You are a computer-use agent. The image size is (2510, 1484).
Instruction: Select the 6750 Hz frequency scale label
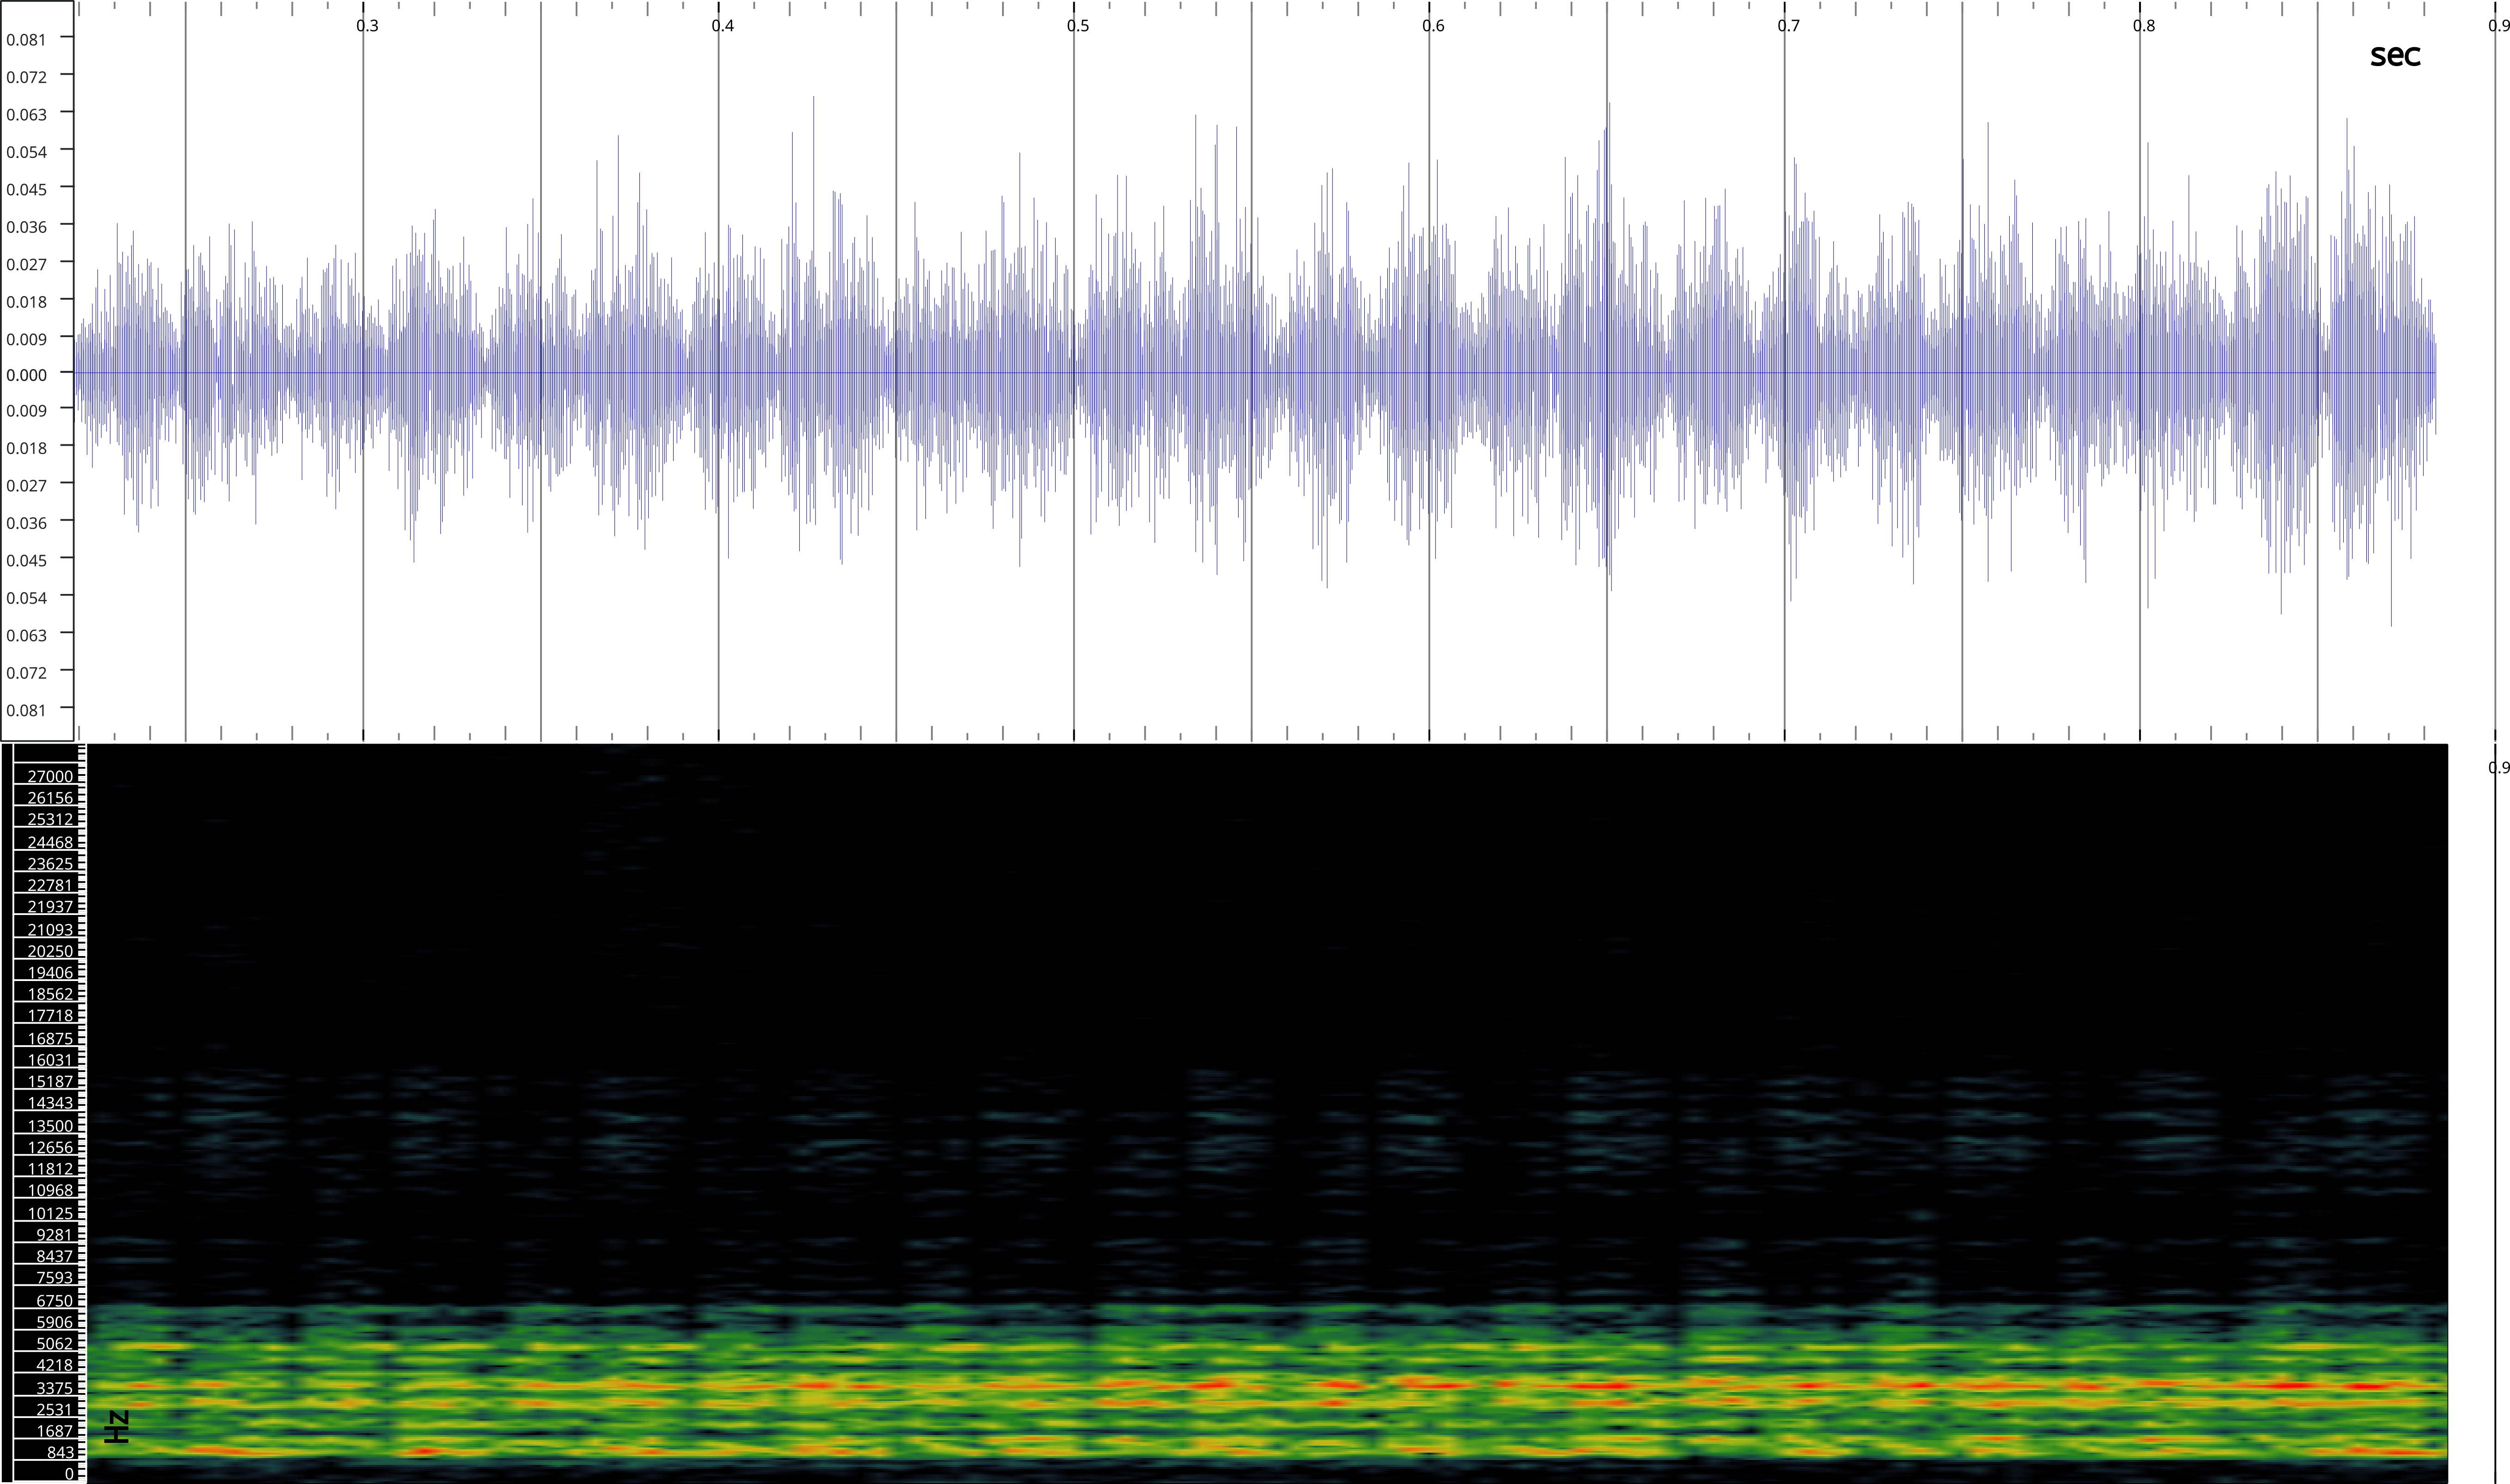pos(54,1301)
